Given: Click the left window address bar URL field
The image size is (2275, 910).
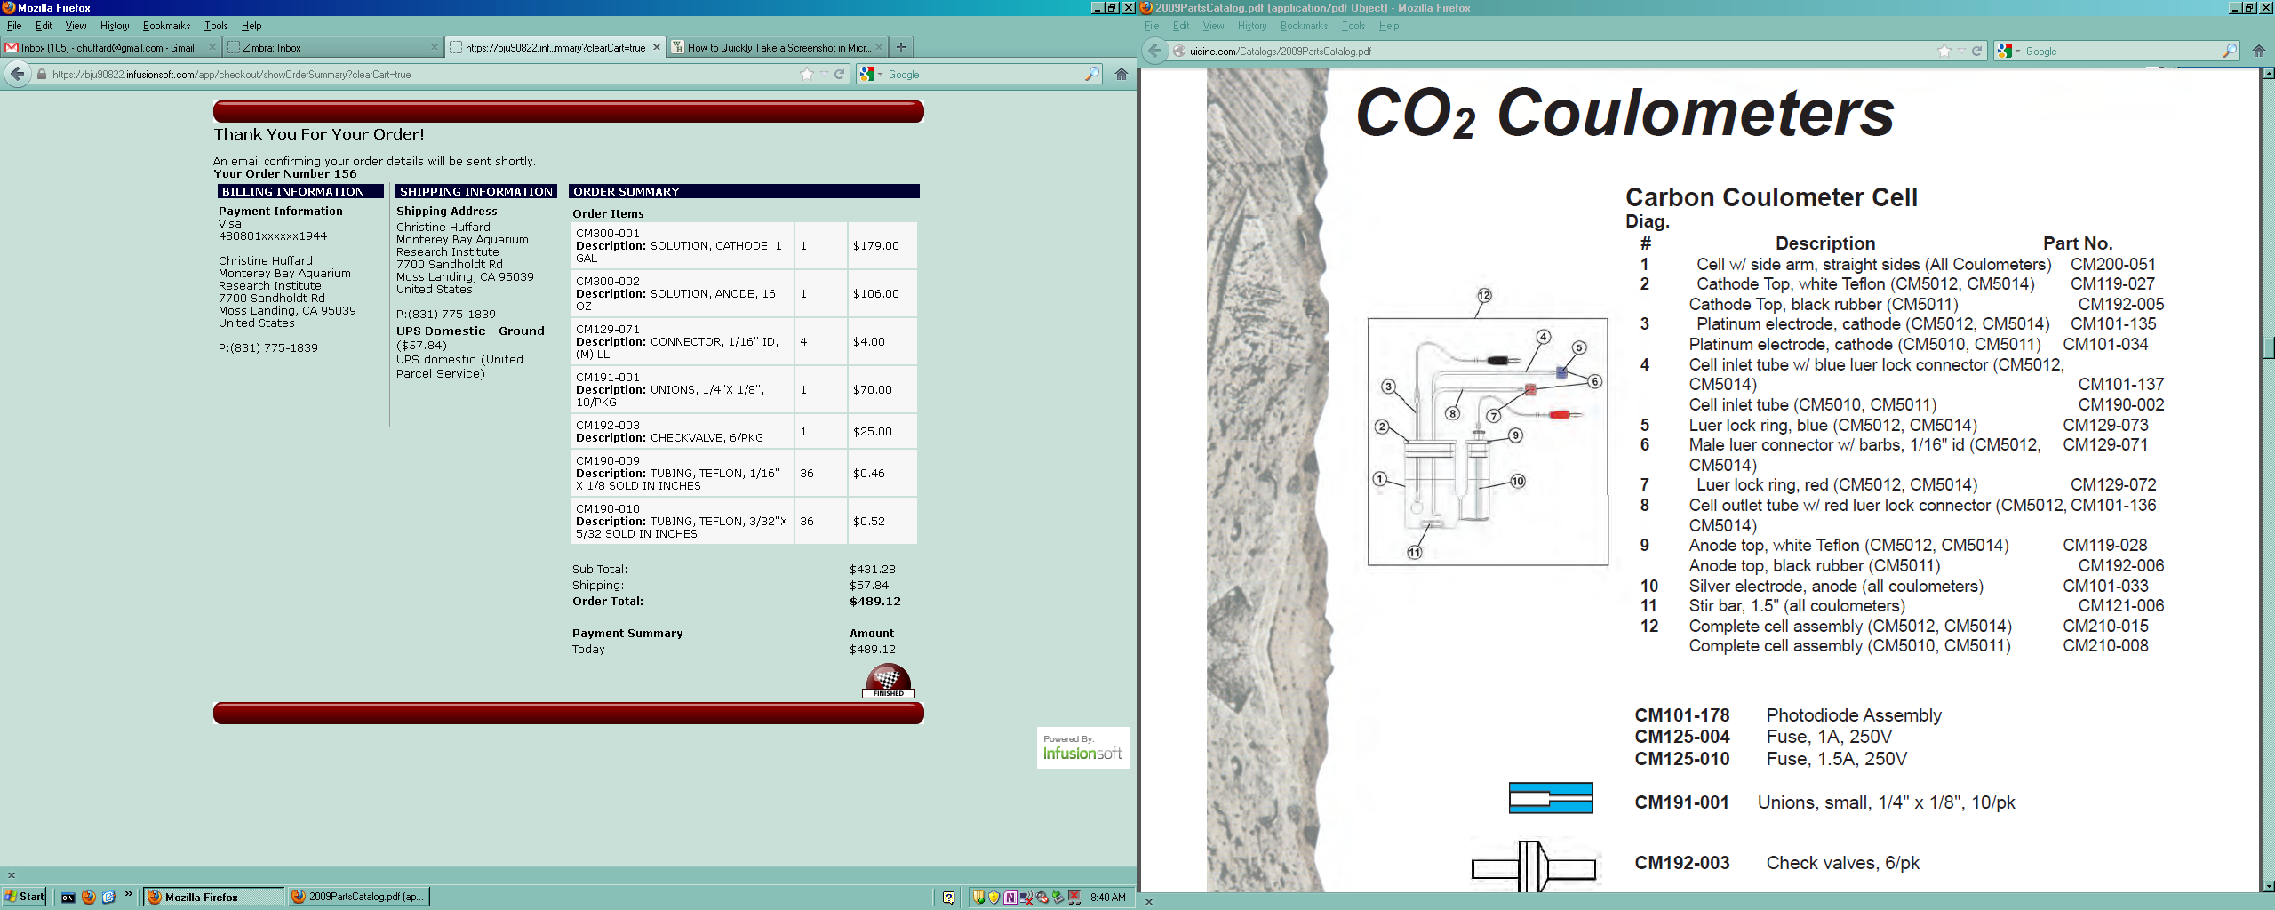Looking at the screenshot, I should point(418,74).
